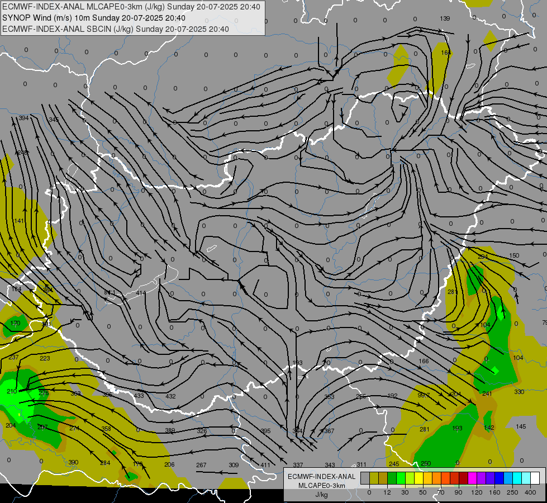Pick the pure yellow legend swatch
This screenshot has width=547, height=503.
click(x=418, y=478)
